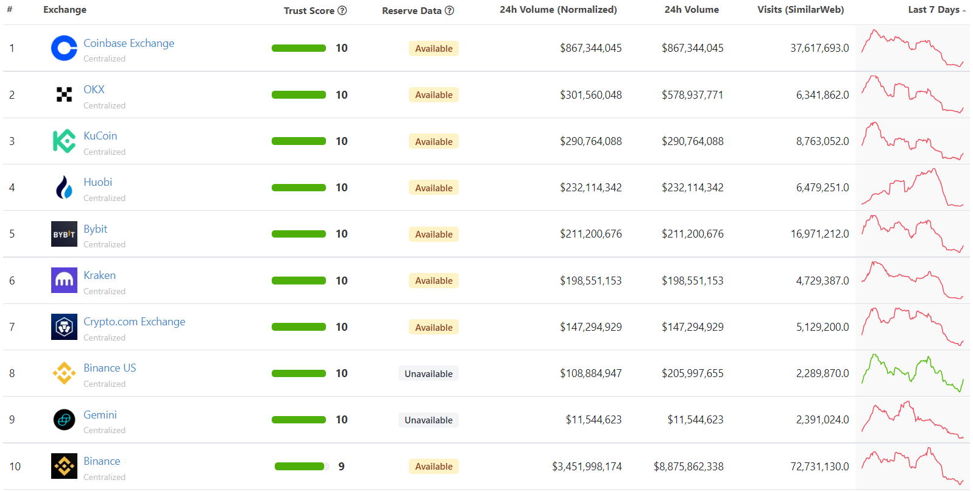
Task: Click the Binance logo icon in row 10
Action: pyautogui.click(x=64, y=466)
